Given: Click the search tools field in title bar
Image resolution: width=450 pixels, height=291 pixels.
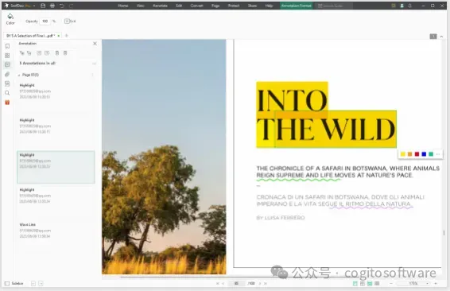Looking at the screenshot, I should coord(333,6).
